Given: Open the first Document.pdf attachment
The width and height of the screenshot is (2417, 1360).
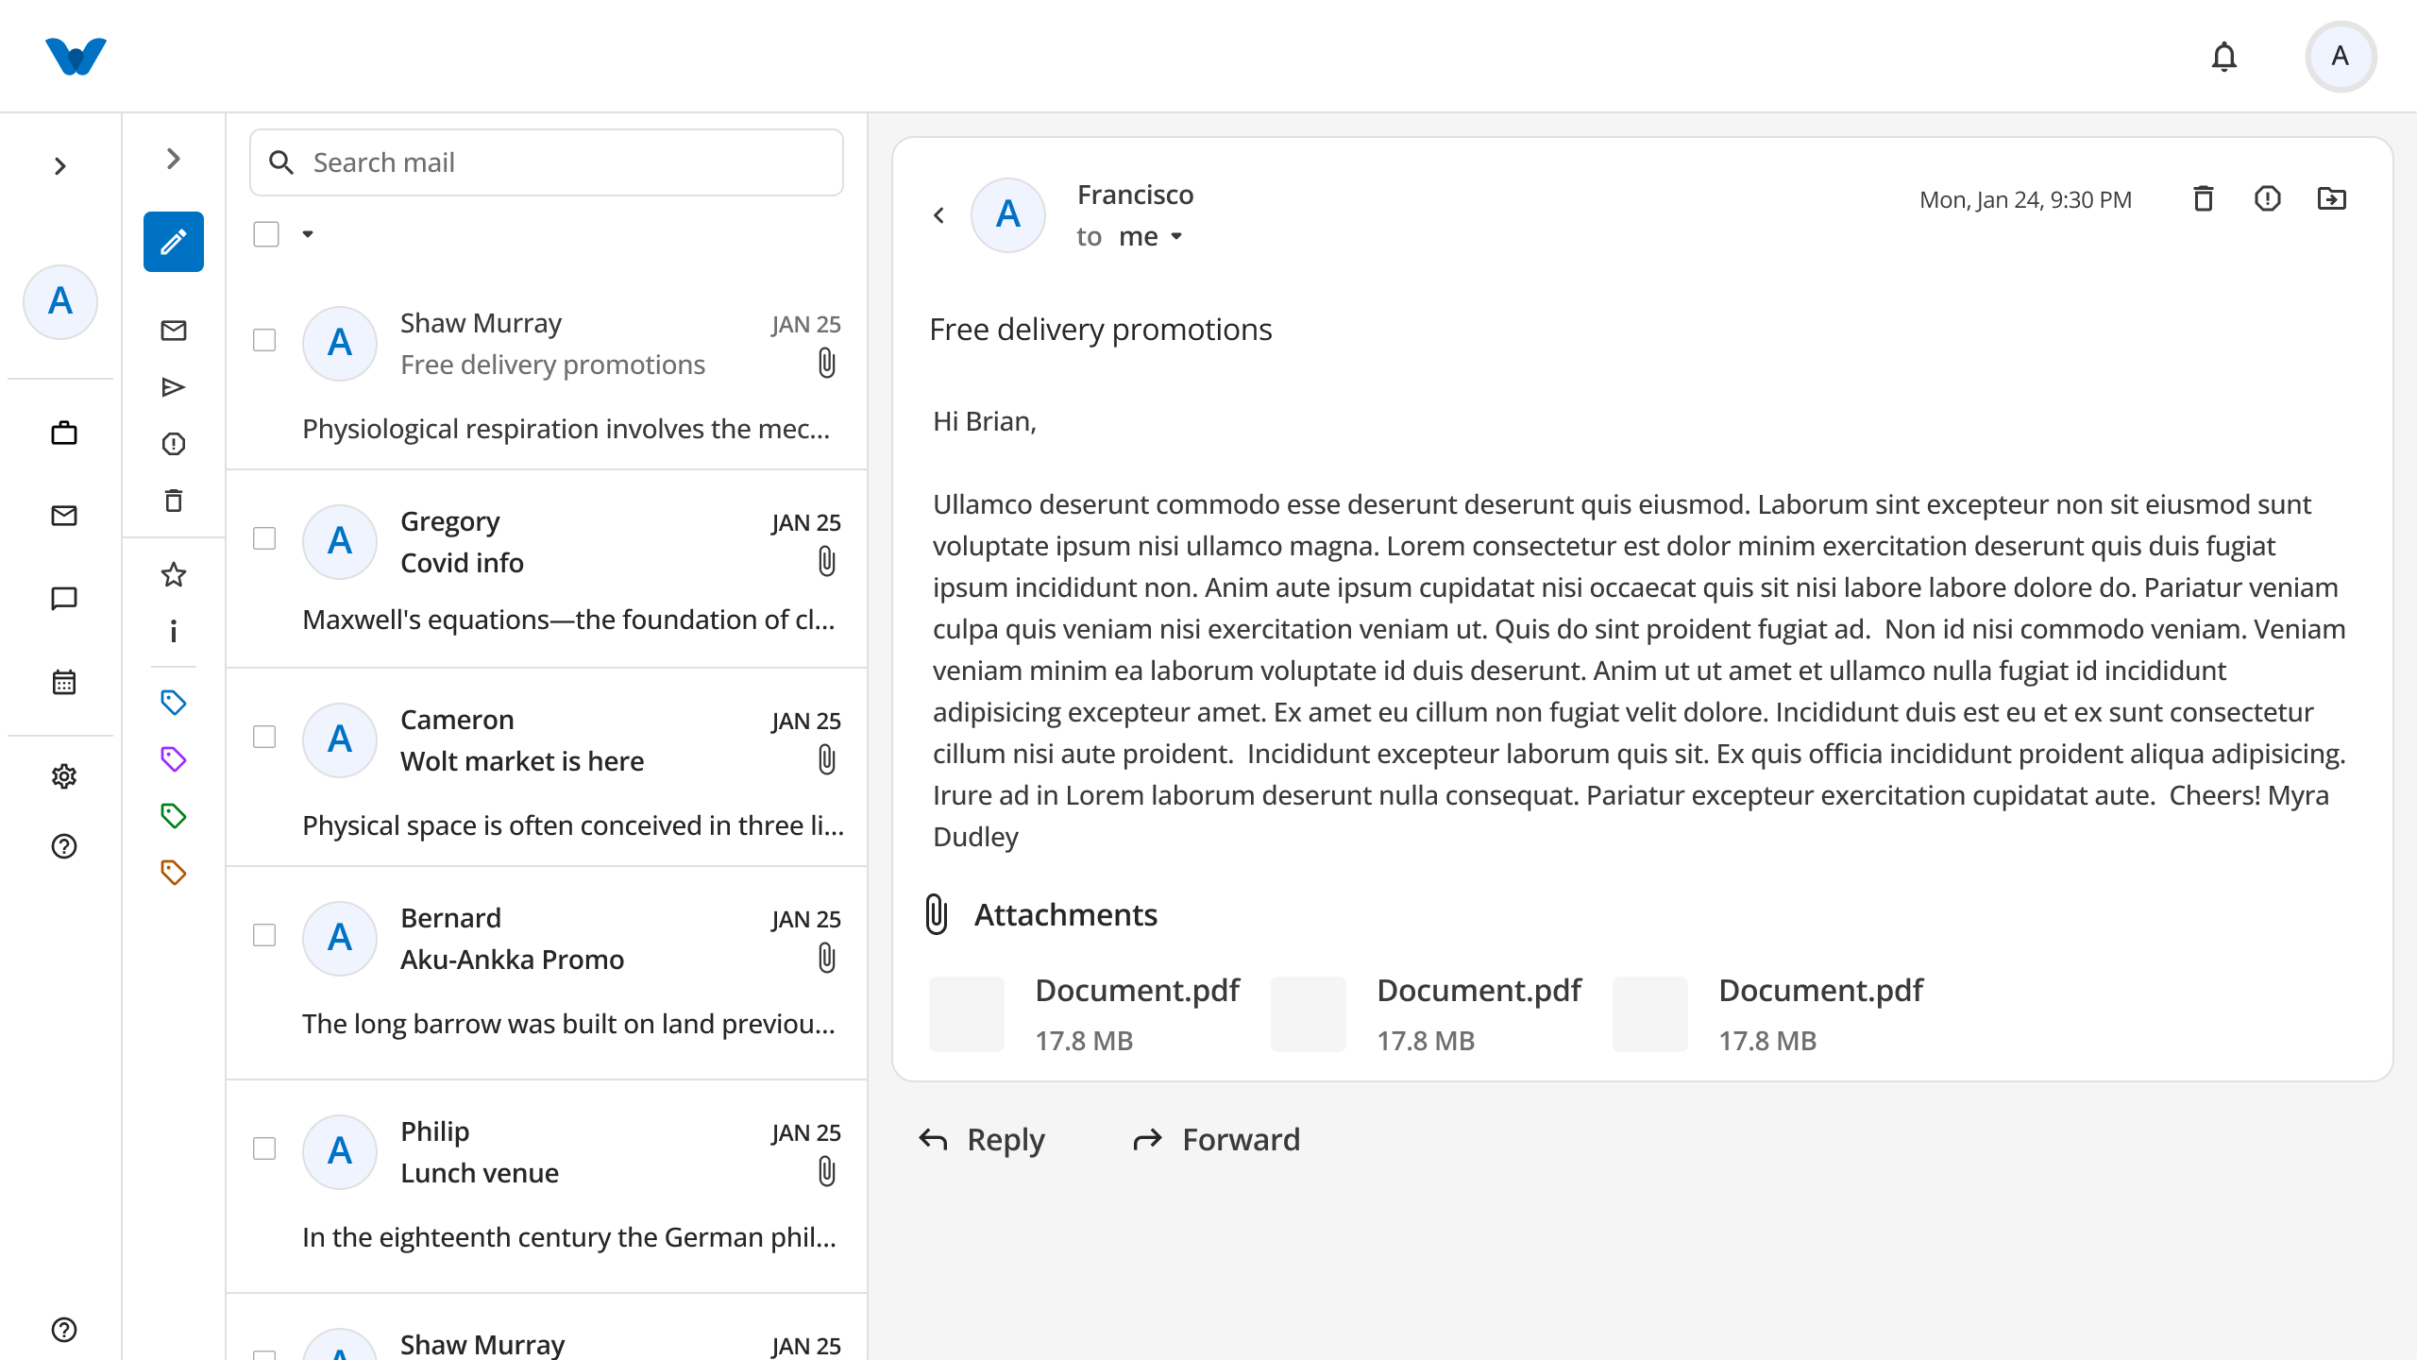Looking at the screenshot, I should pyautogui.click(x=1084, y=1014).
